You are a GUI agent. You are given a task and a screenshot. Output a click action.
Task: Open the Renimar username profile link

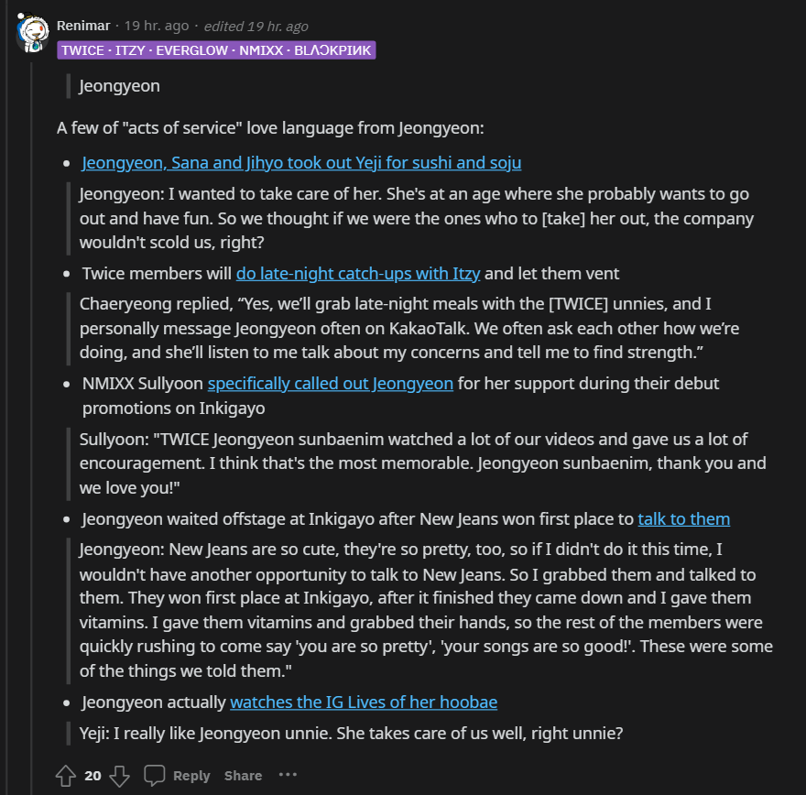(83, 26)
